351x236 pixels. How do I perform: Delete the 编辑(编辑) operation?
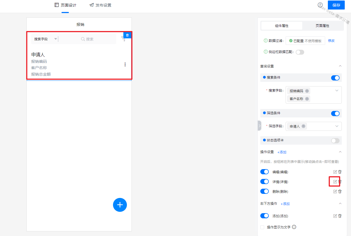(x=340, y=172)
